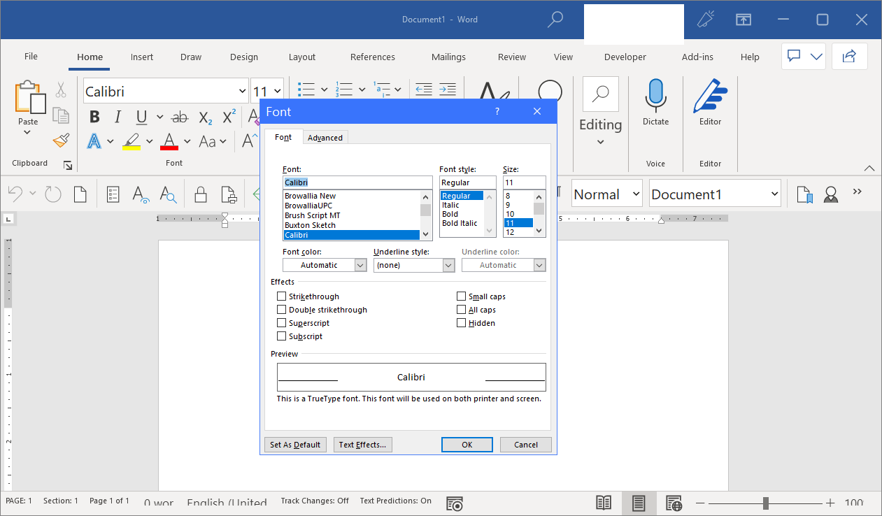Click the Set As Default button

(295, 445)
